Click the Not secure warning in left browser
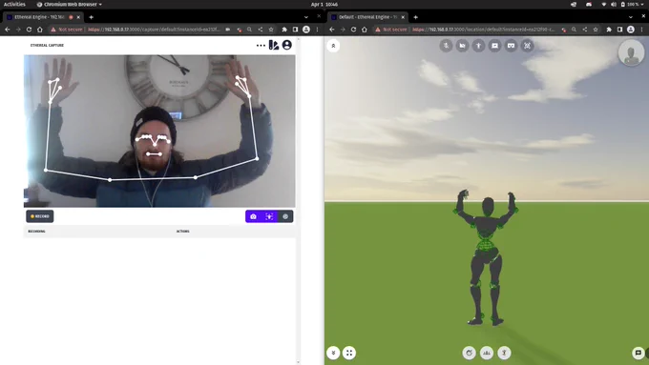The height and width of the screenshot is (365, 649). (x=66, y=30)
